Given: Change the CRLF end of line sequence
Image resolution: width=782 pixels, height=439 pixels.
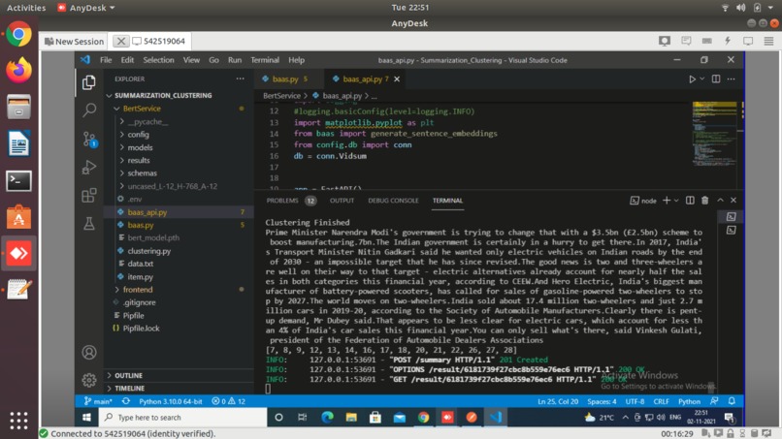Looking at the screenshot, I should (662, 401).
